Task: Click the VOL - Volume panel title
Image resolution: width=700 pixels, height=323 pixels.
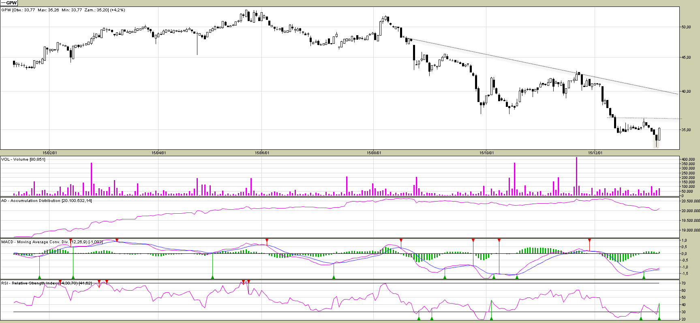Action: [23, 159]
